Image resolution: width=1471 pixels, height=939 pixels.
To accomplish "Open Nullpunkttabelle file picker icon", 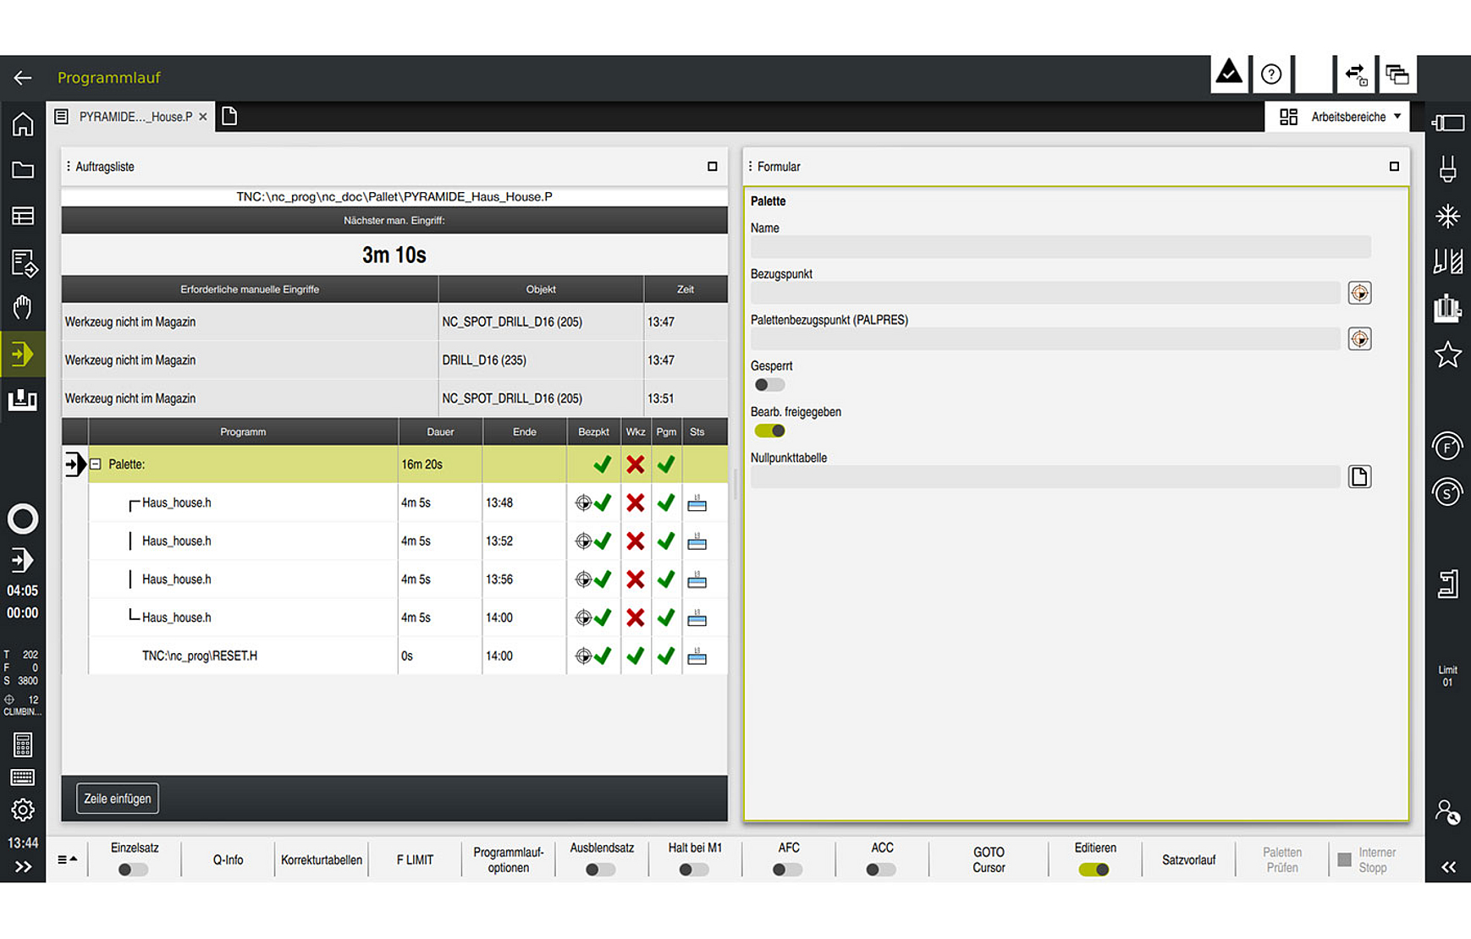I will (x=1359, y=477).
